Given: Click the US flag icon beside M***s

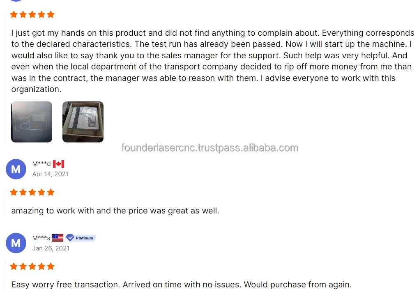Looking at the screenshot, I should tap(58, 238).
